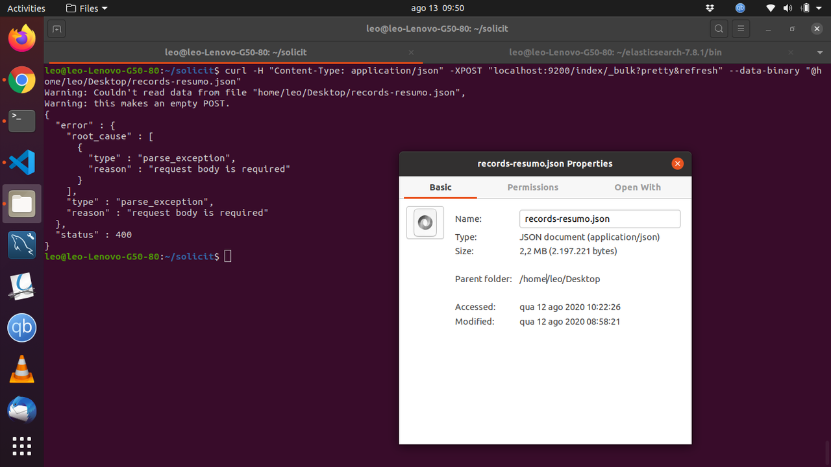Open Thunderbird from the dock
The height and width of the screenshot is (467, 831).
[x=21, y=410]
